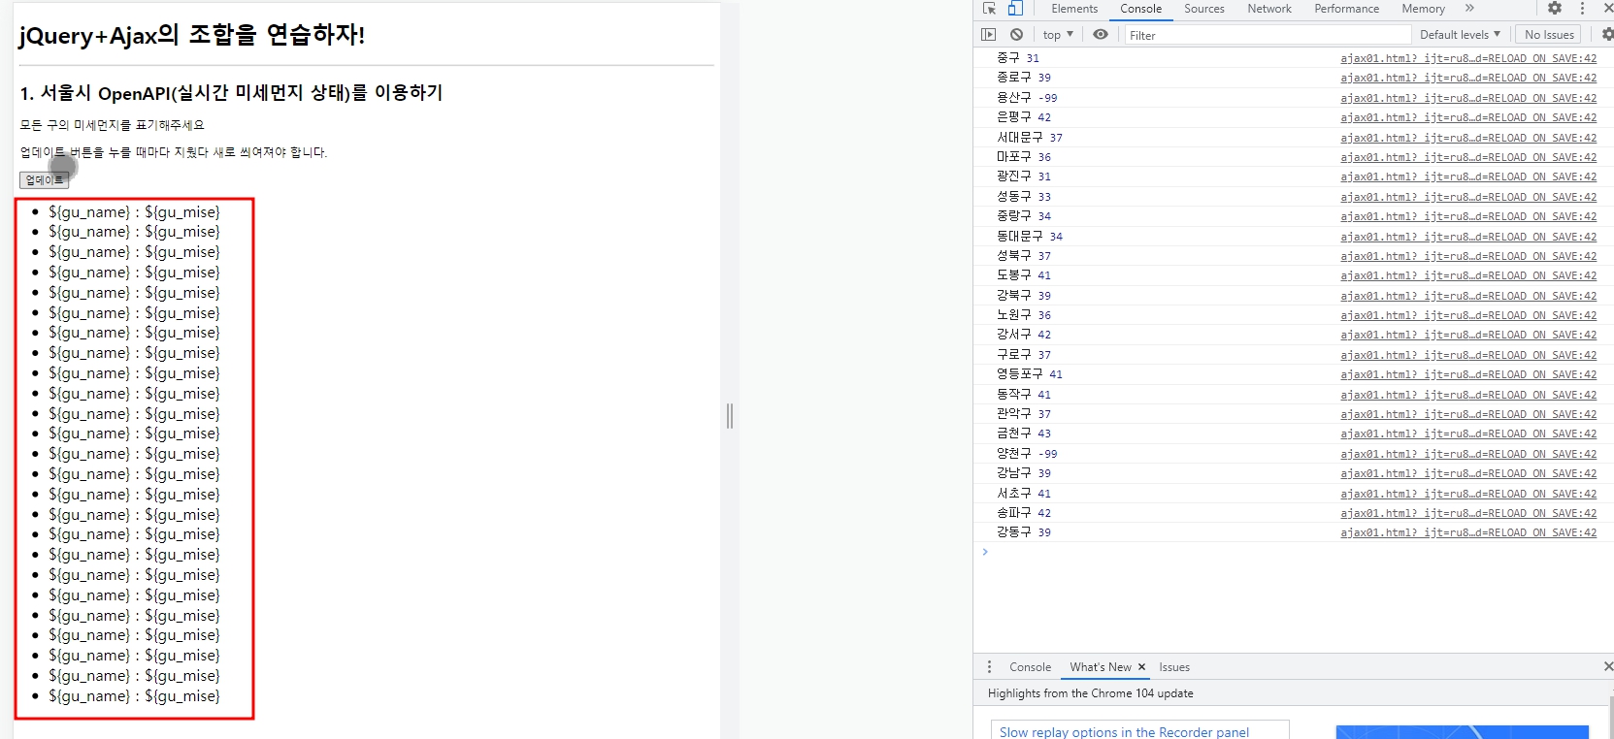Image resolution: width=1614 pixels, height=739 pixels.
Task: Open source link for 은평구 42 log
Action: pyautogui.click(x=1468, y=117)
